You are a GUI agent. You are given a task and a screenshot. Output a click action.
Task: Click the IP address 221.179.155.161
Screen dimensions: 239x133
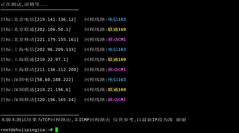(56, 39)
